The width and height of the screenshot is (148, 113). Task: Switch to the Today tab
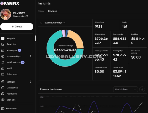pos(41,11)
